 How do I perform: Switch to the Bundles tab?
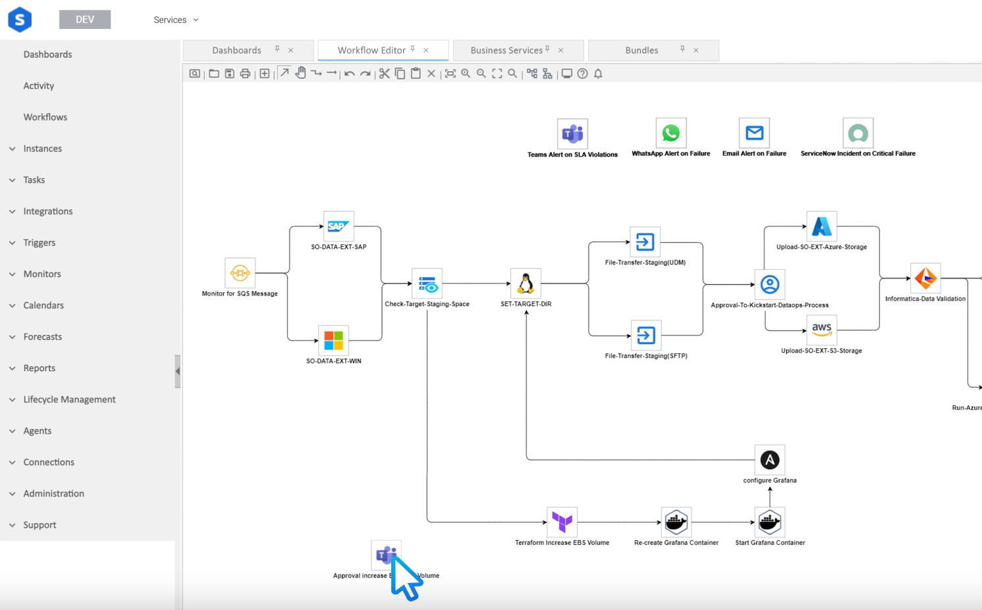641,50
